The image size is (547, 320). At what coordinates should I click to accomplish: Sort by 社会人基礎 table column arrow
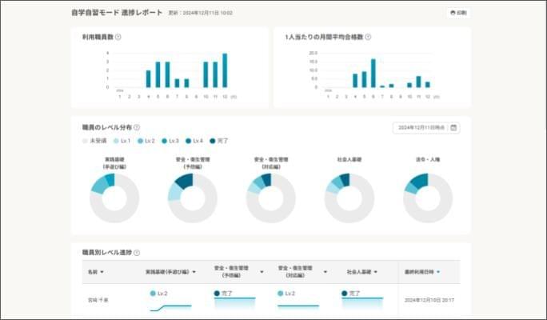[376, 272]
